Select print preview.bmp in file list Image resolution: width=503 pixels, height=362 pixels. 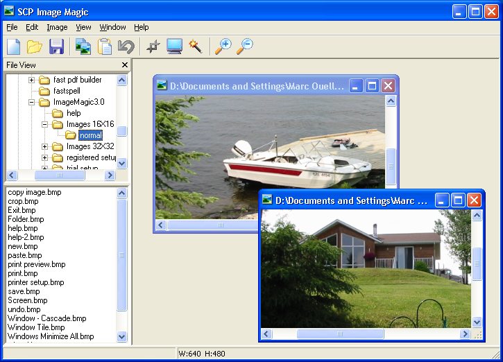pos(37,264)
